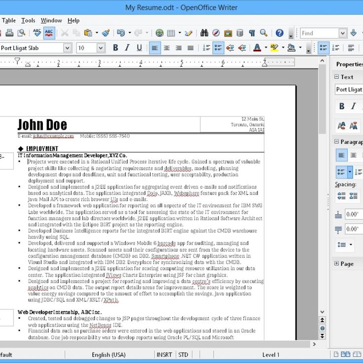Click the Increase Indent icon

(242, 48)
